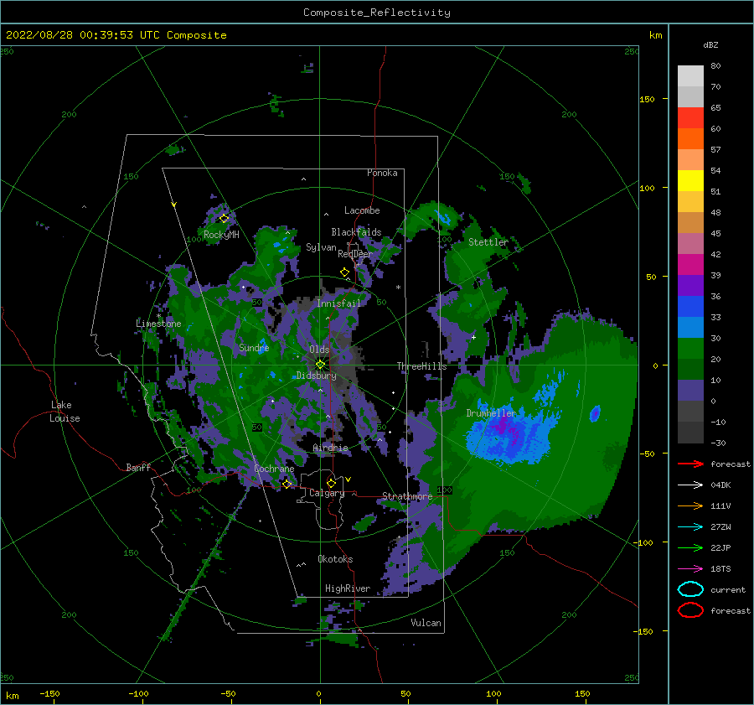Pick the bright yellow 51–54 dBZ swatch

click(690, 180)
